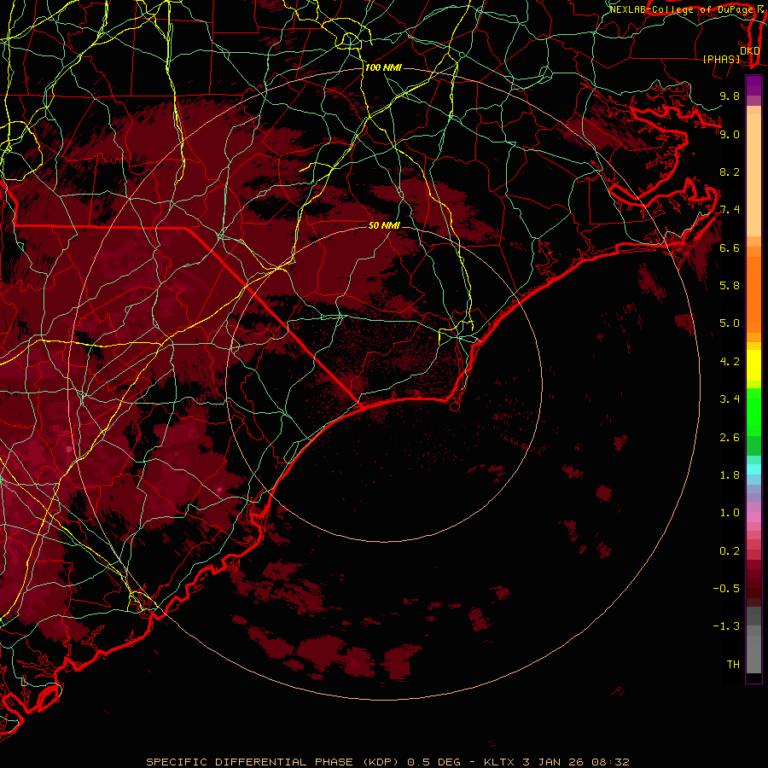This screenshot has width=768, height=768.
Task: Click the '6.6' color scale value
Action: pyautogui.click(x=730, y=247)
